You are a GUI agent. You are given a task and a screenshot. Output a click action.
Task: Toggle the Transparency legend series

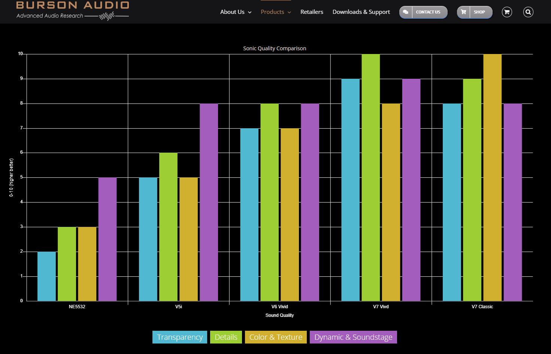pyautogui.click(x=180, y=337)
